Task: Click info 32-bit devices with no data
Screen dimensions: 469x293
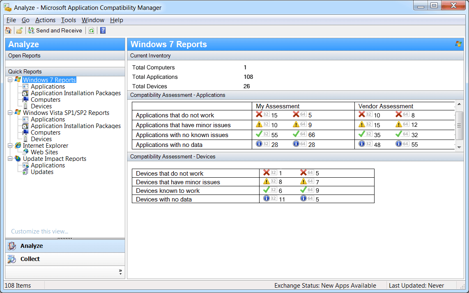Action: tap(267, 198)
